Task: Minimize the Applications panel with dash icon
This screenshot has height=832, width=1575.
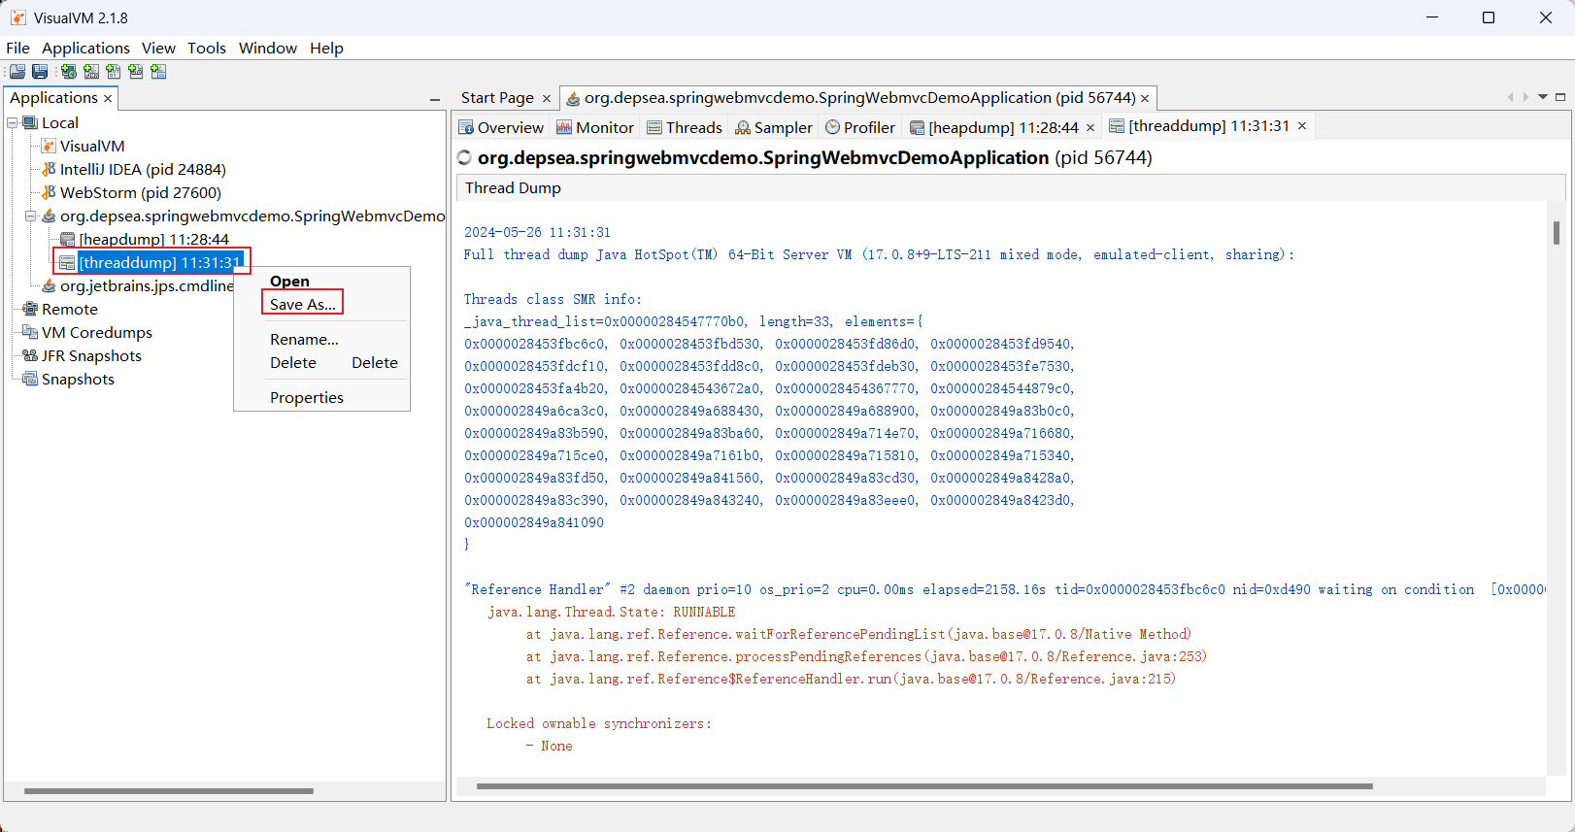Action: (434, 99)
